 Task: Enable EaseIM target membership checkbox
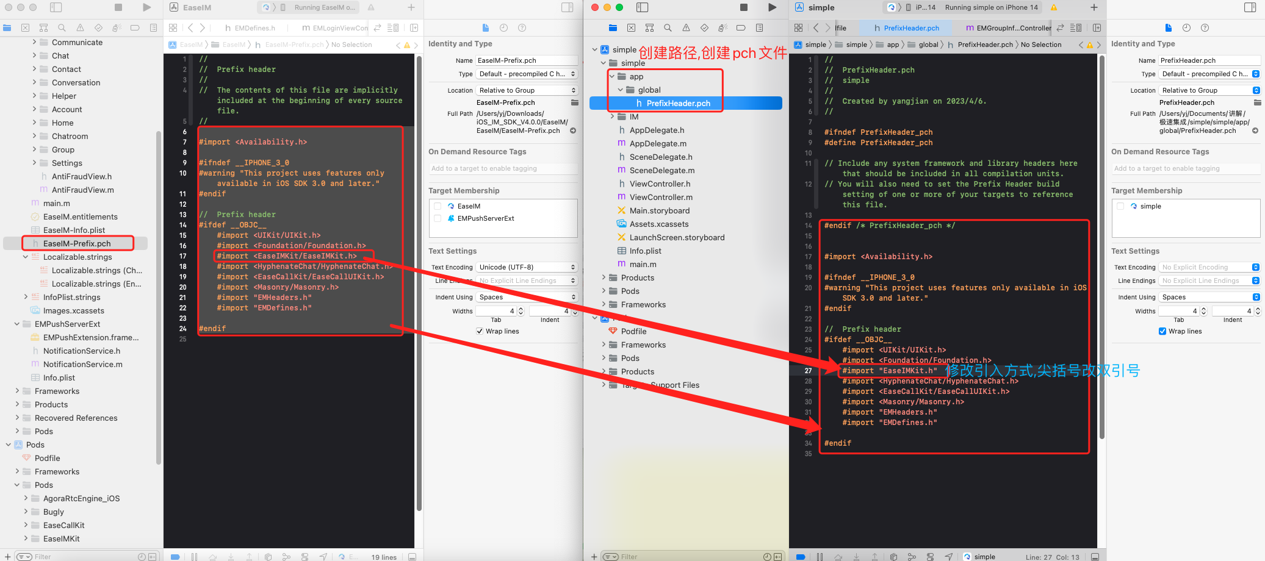pyautogui.click(x=438, y=206)
